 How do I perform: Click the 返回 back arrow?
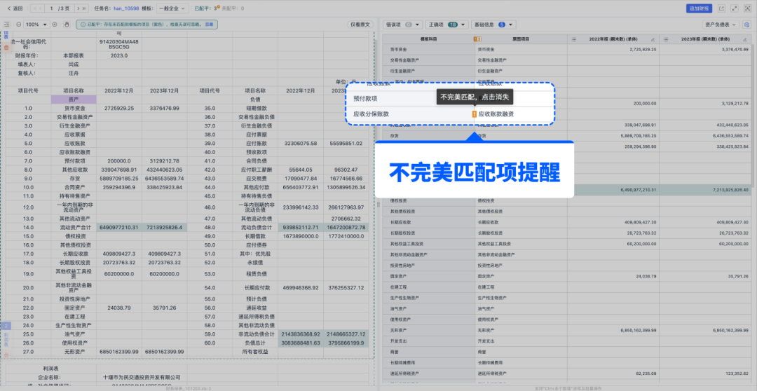13,8
